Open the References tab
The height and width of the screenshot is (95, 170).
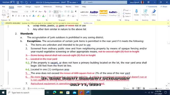click(x=48, y=7)
